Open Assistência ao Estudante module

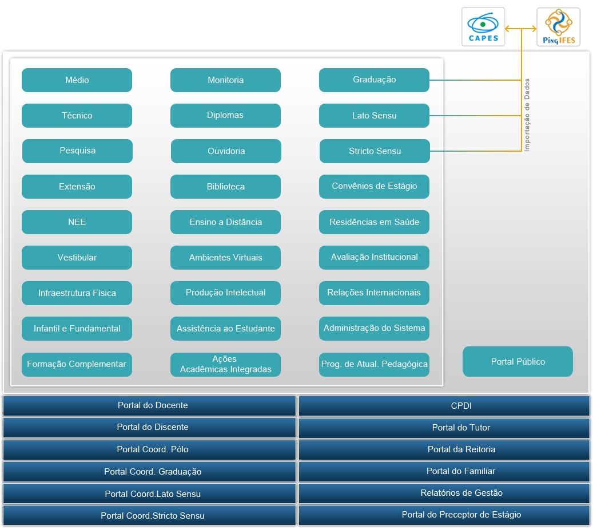coord(225,329)
